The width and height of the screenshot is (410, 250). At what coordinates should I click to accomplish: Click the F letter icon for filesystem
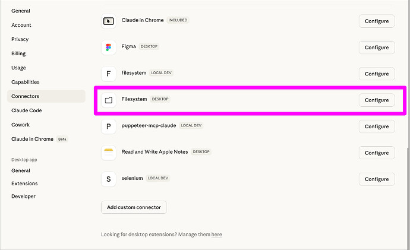[109, 74]
